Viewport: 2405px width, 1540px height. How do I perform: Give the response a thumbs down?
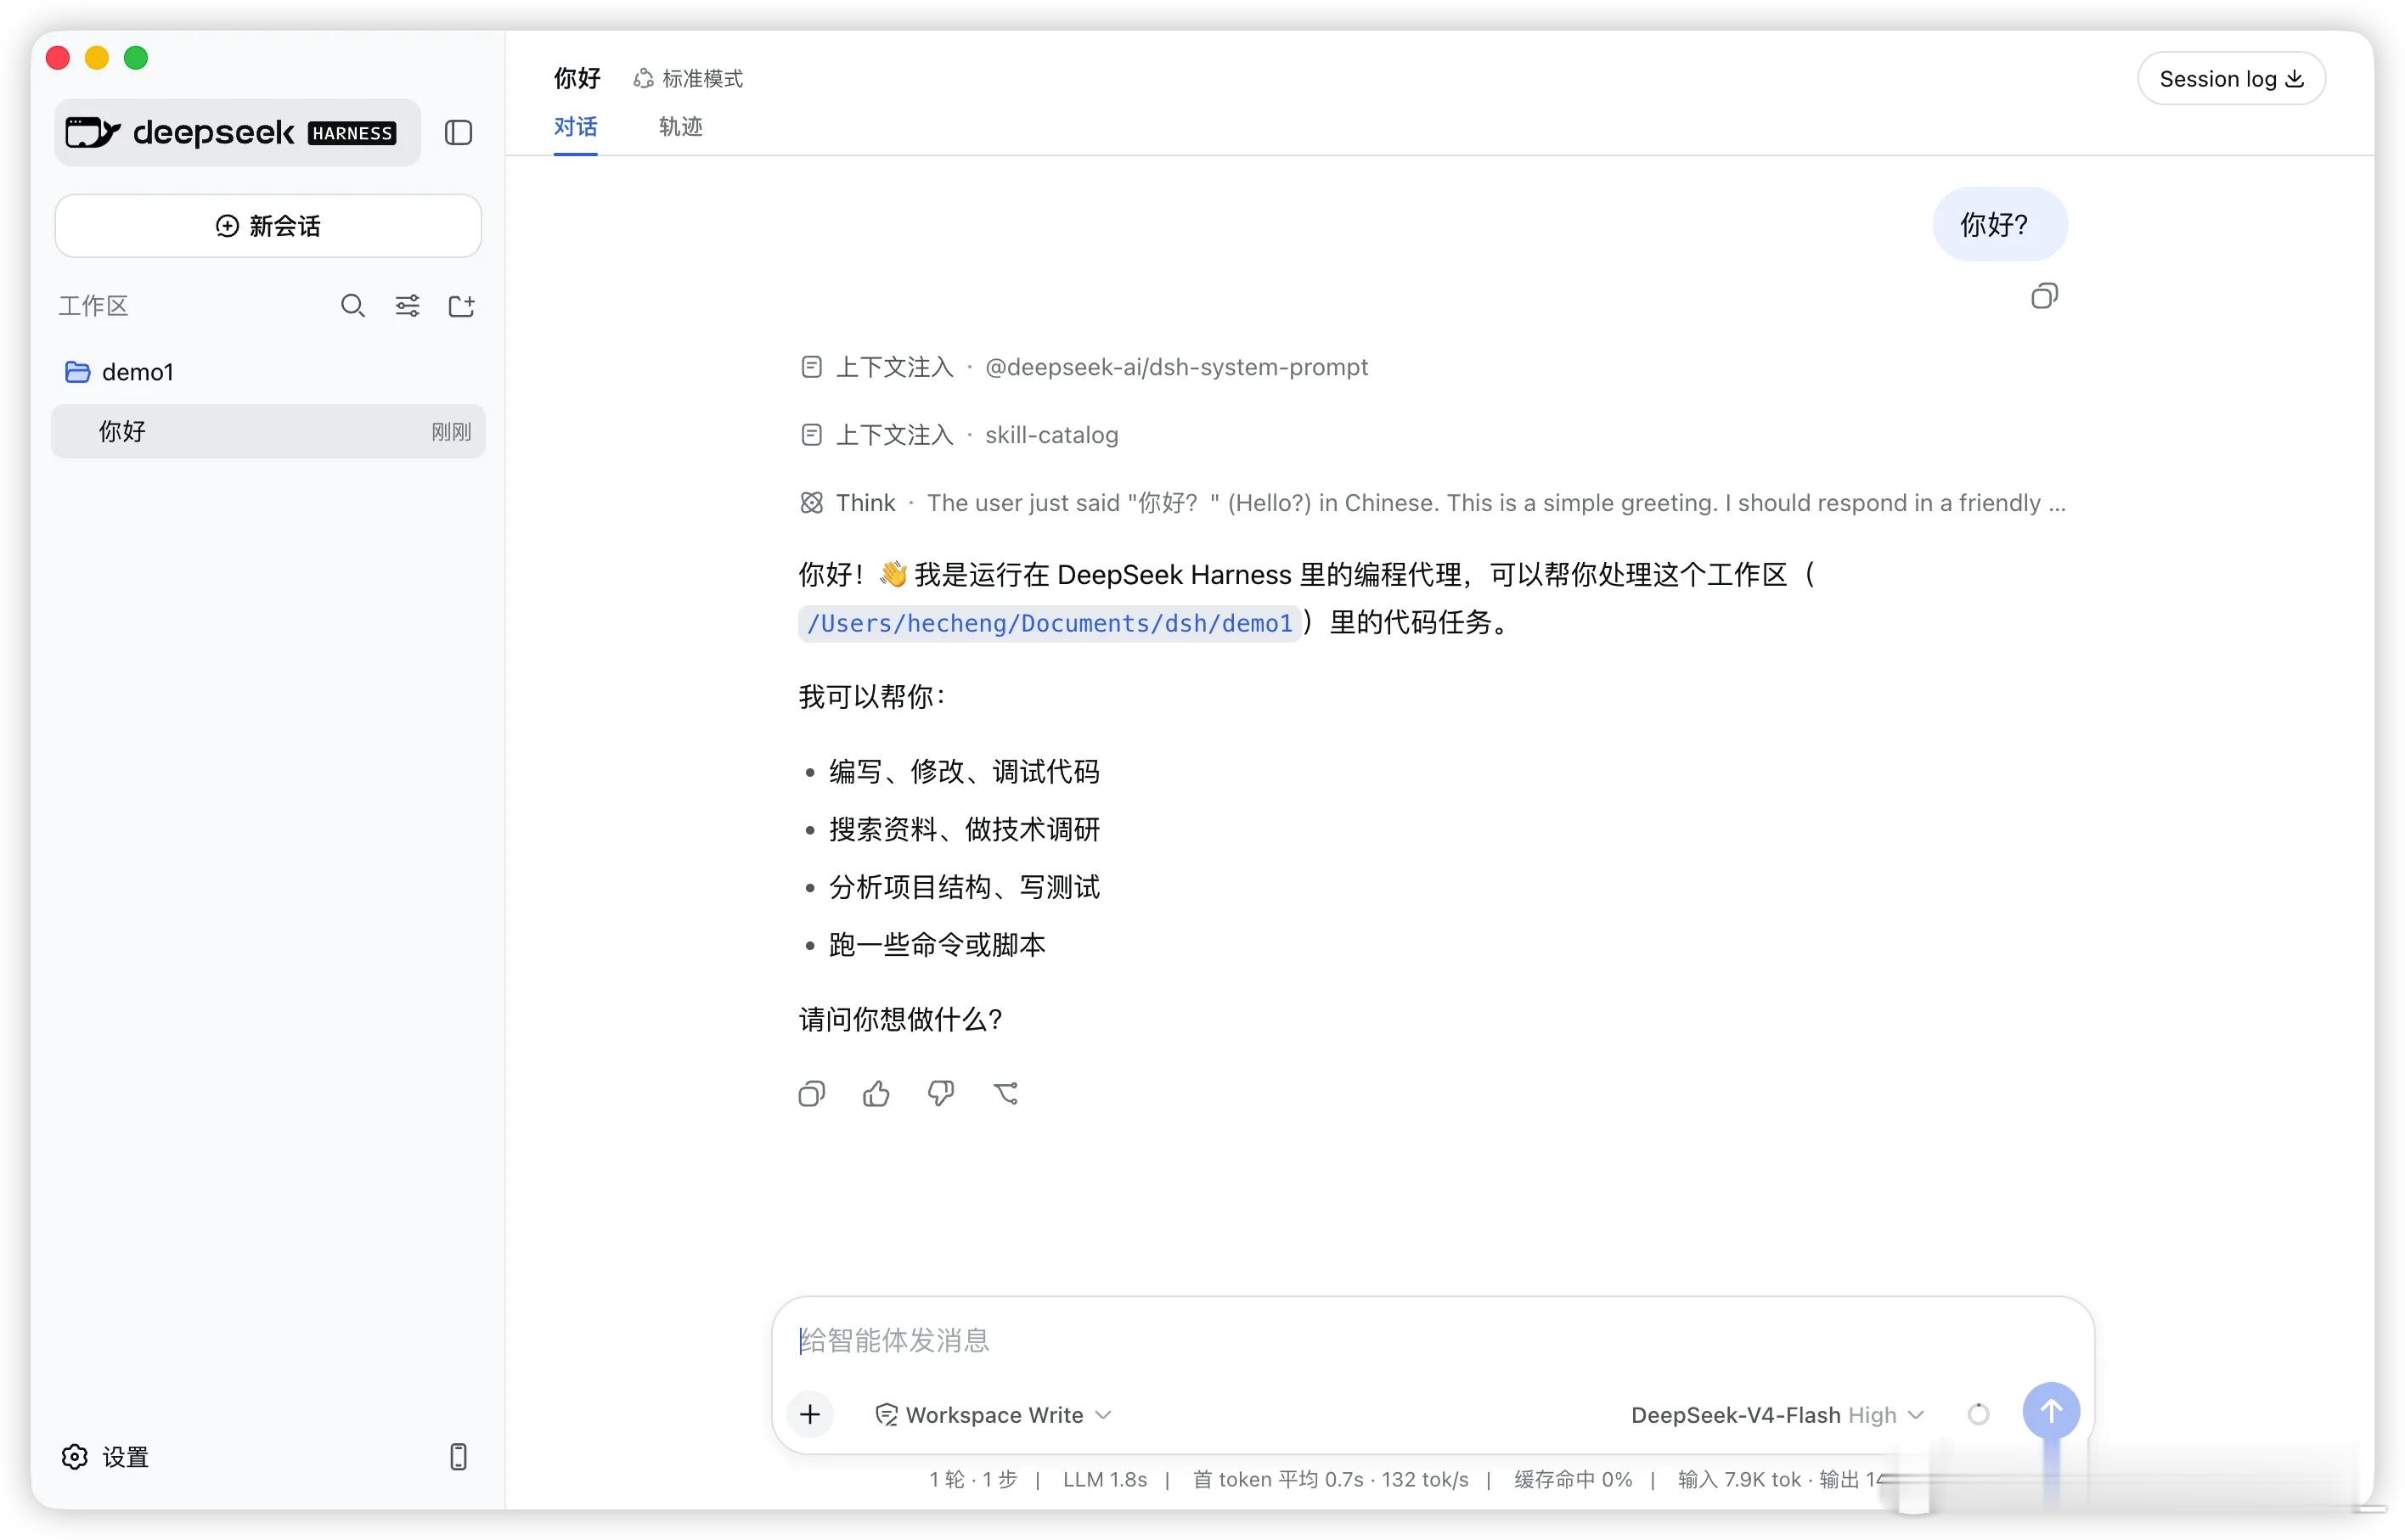click(x=940, y=1094)
